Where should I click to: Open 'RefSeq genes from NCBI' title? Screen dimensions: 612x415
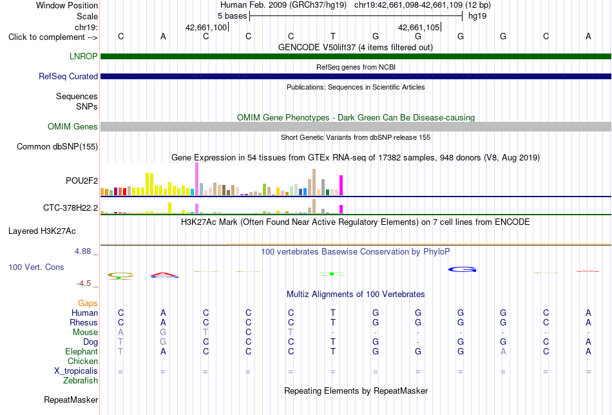coord(356,67)
